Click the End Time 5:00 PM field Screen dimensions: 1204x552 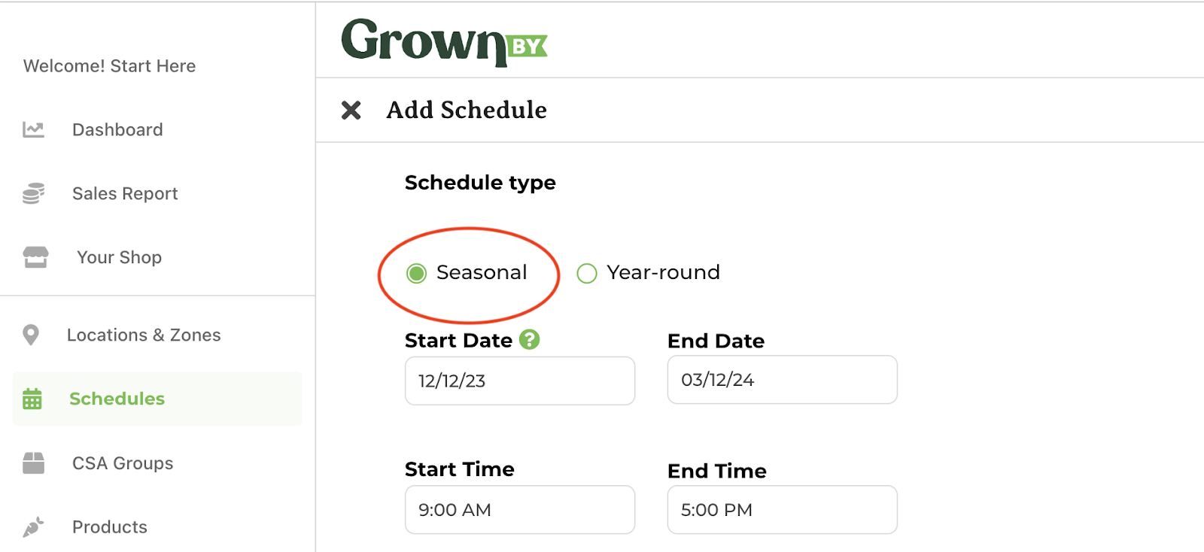tap(783, 510)
